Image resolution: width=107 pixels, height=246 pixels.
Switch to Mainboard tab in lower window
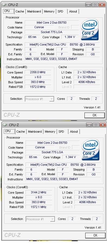click(35, 132)
